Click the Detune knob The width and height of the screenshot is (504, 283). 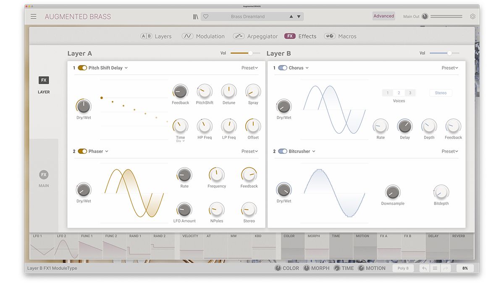229,91
